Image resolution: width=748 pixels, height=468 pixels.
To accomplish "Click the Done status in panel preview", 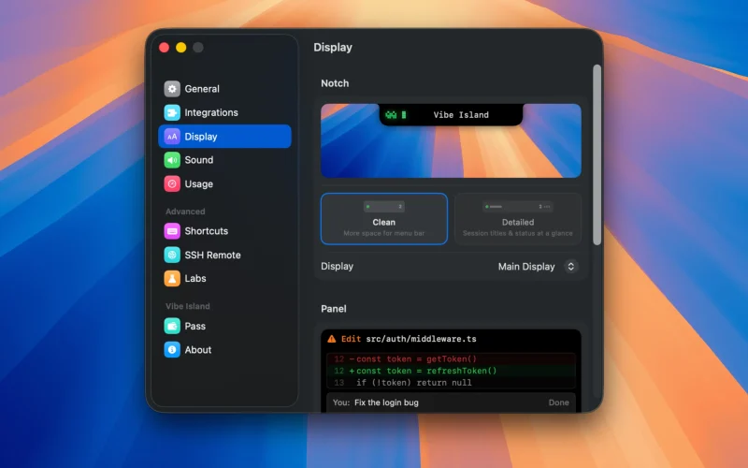I will (x=558, y=402).
